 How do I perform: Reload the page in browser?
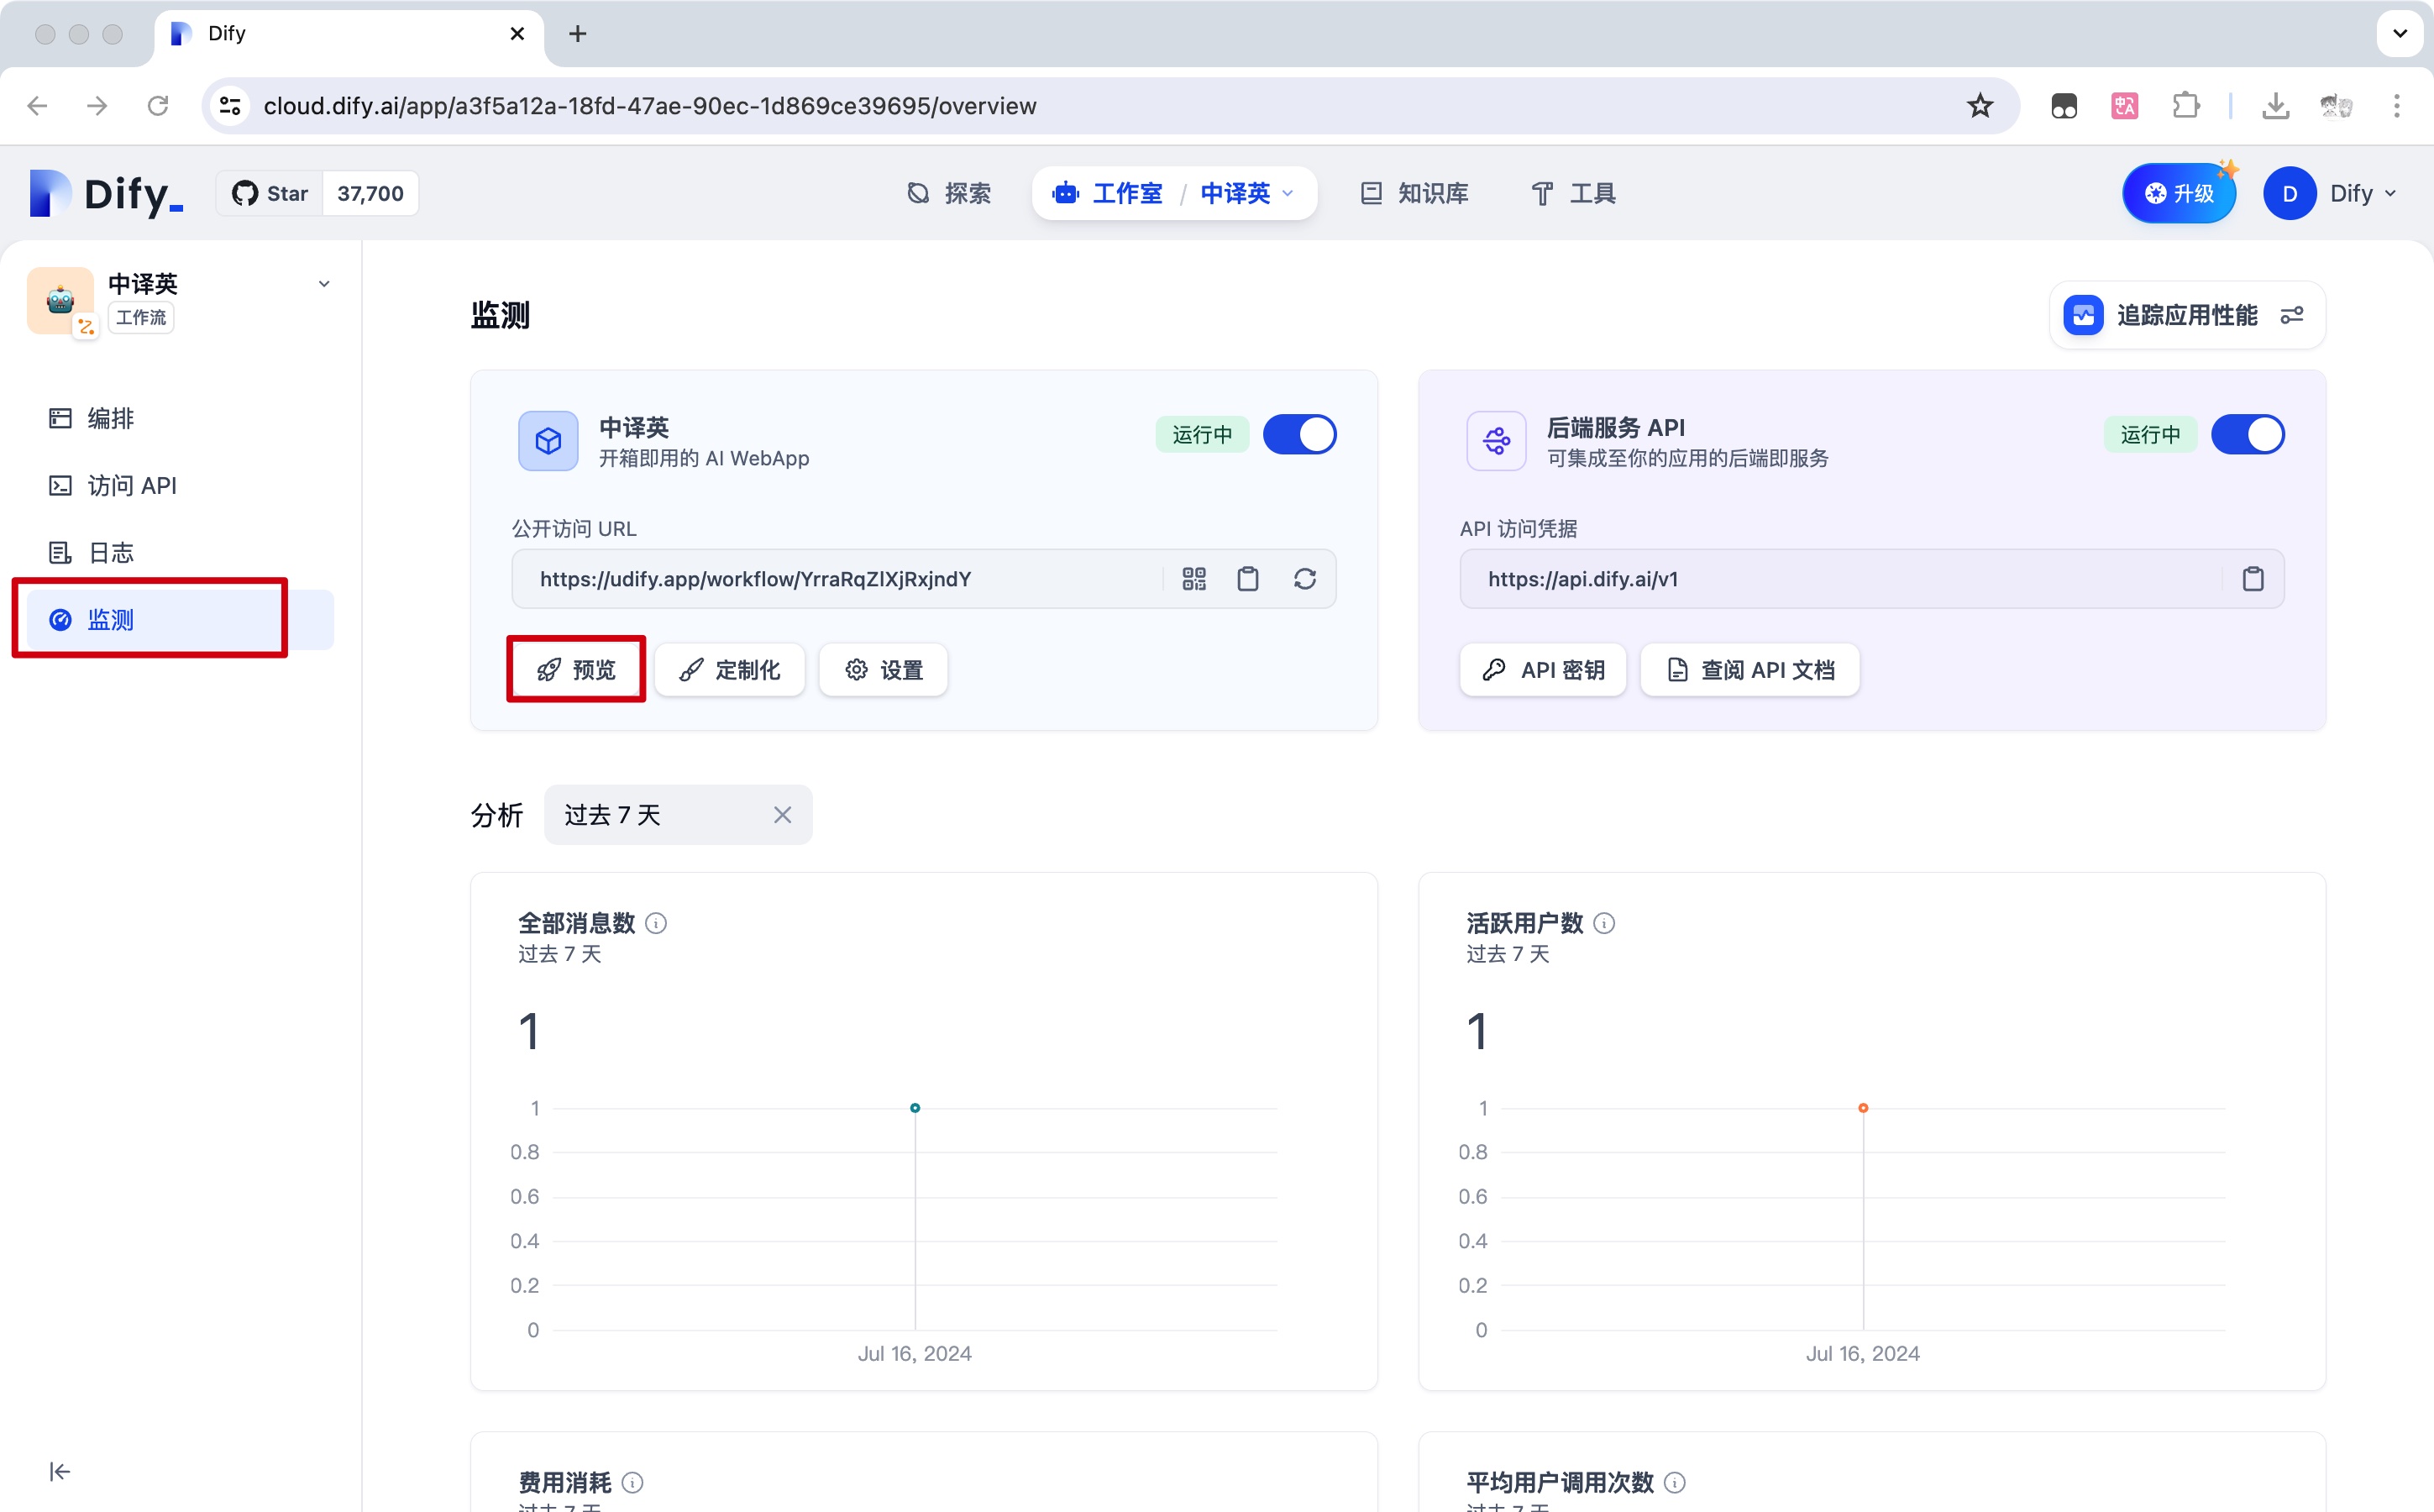[157, 105]
